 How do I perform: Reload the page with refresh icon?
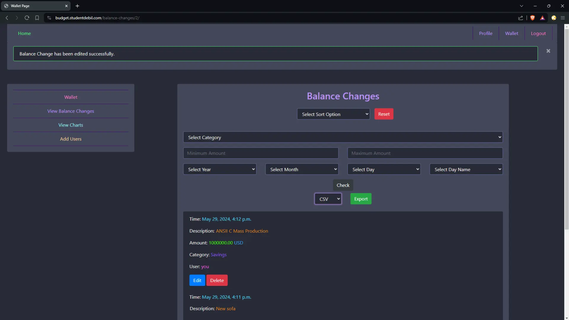[x=27, y=18]
